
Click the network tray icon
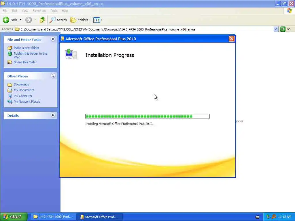[268, 217]
